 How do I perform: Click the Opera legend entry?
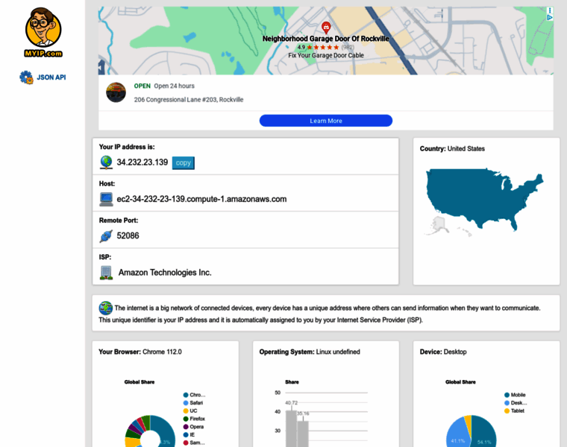193,427
